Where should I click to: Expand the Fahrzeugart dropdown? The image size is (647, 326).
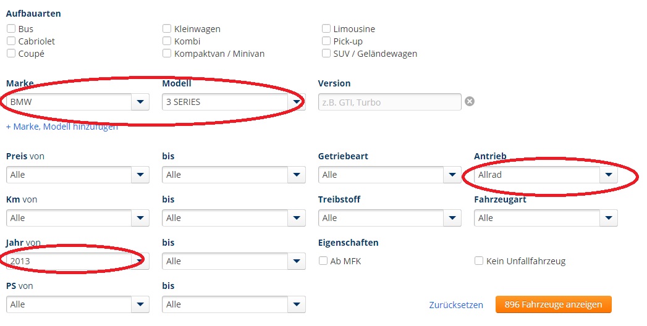546,218
